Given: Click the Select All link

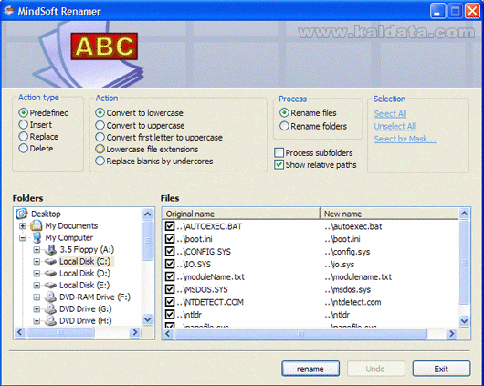Looking at the screenshot, I should point(390,113).
